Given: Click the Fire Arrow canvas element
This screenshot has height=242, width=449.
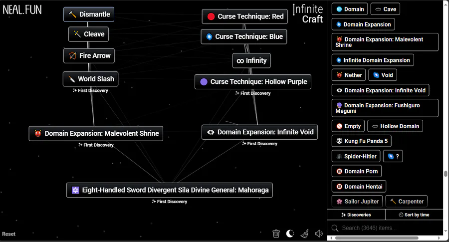Looking at the screenshot, I should (89, 55).
